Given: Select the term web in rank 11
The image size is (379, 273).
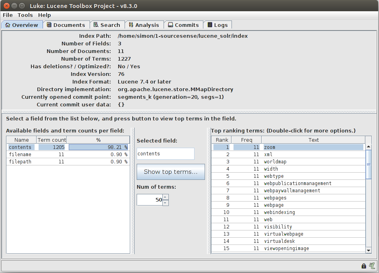Looking at the screenshot, I should [288, 220].
